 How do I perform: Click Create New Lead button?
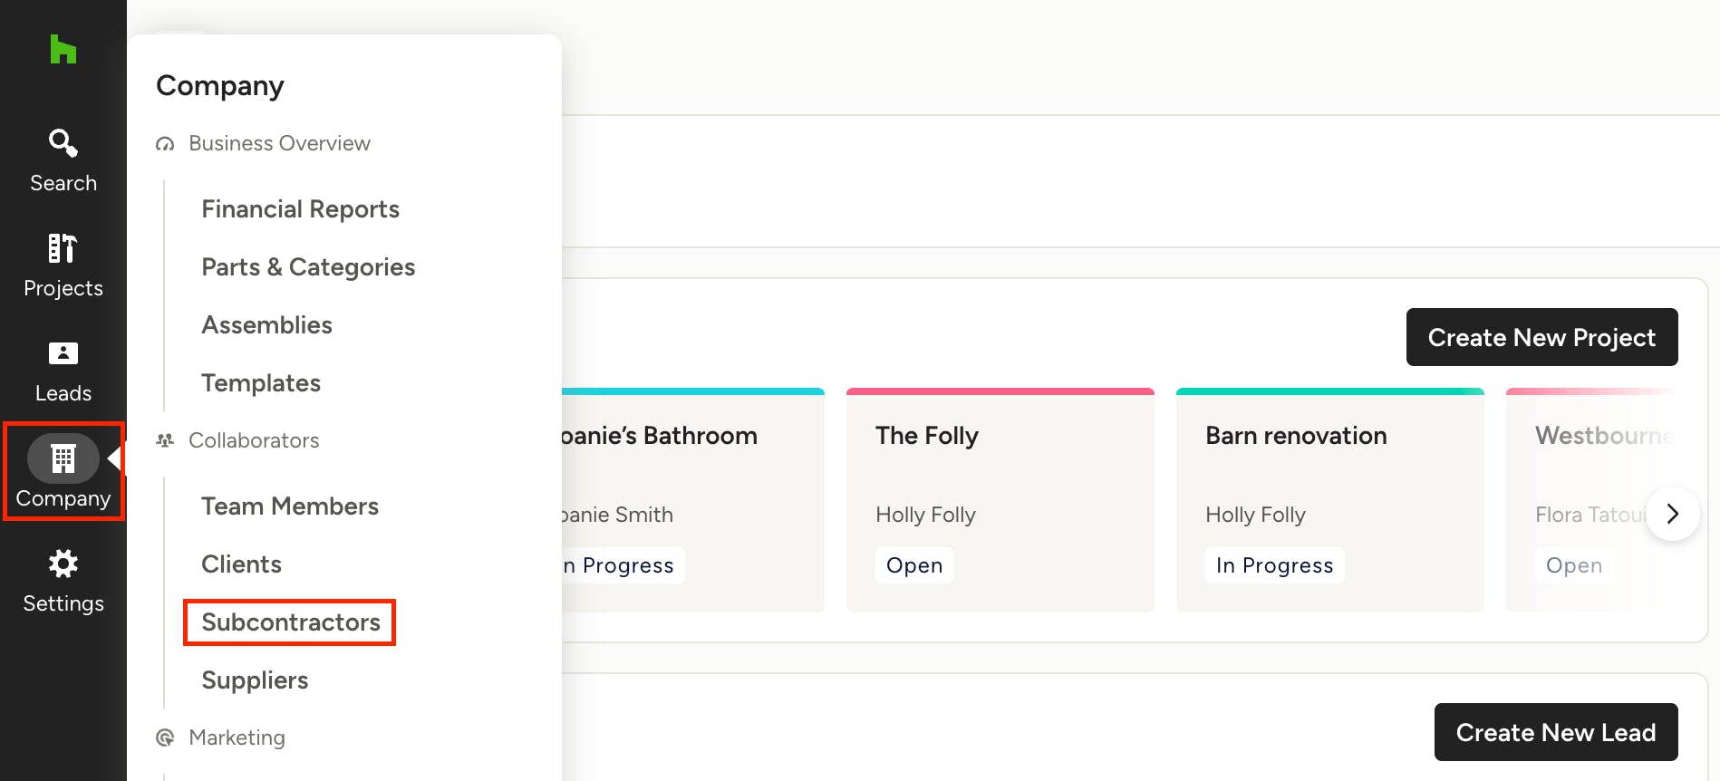1556,732
